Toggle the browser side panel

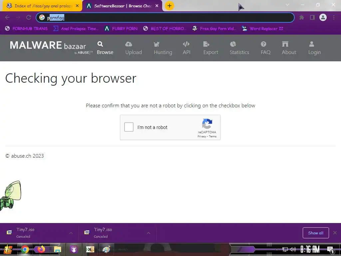pos(312,17)
